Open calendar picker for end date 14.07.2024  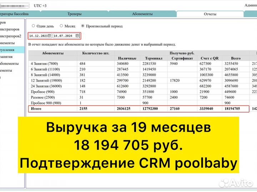point(77,36)
